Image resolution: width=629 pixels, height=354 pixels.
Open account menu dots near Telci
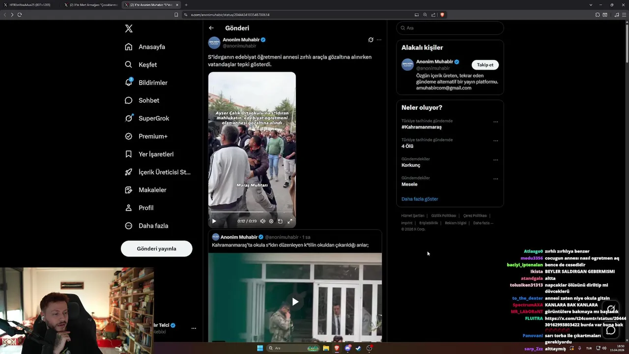coord(194,328)
